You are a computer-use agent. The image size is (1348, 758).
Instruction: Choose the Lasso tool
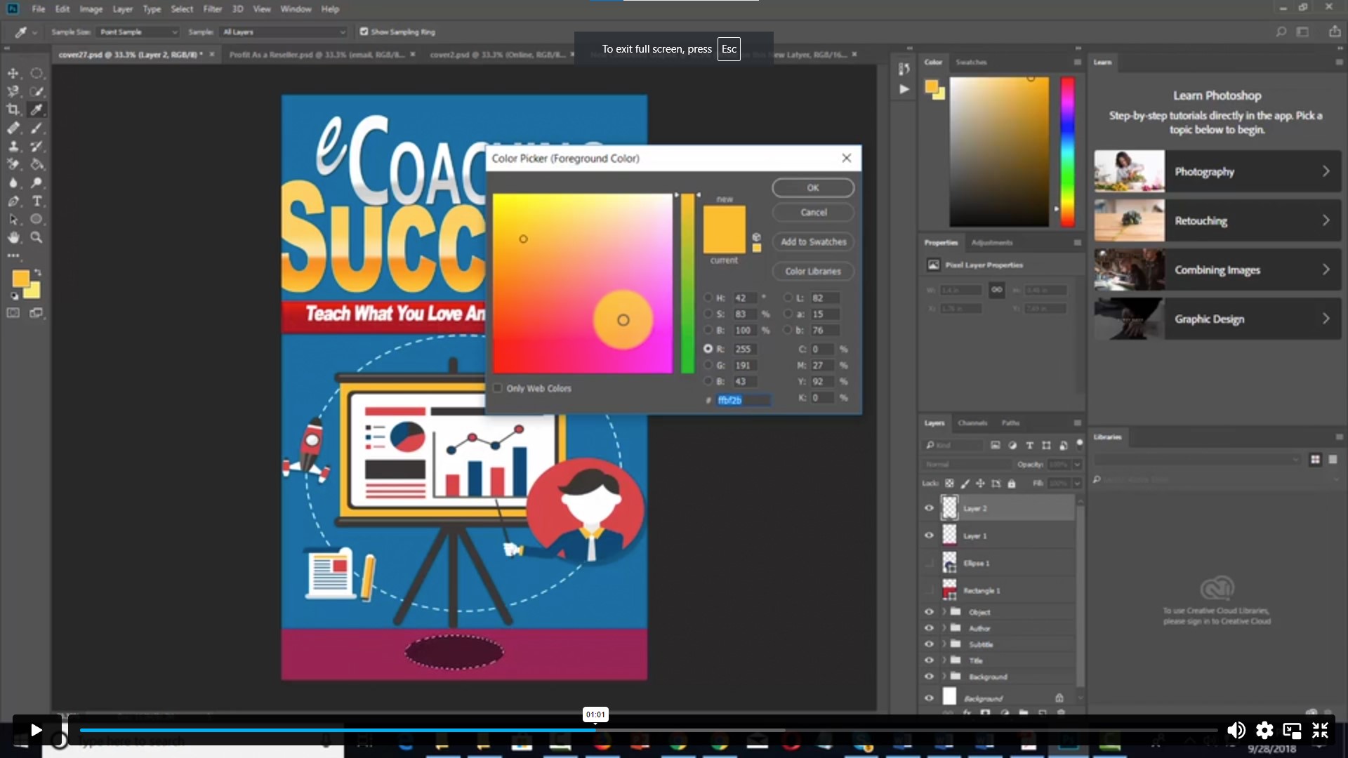tap(14, 91)
